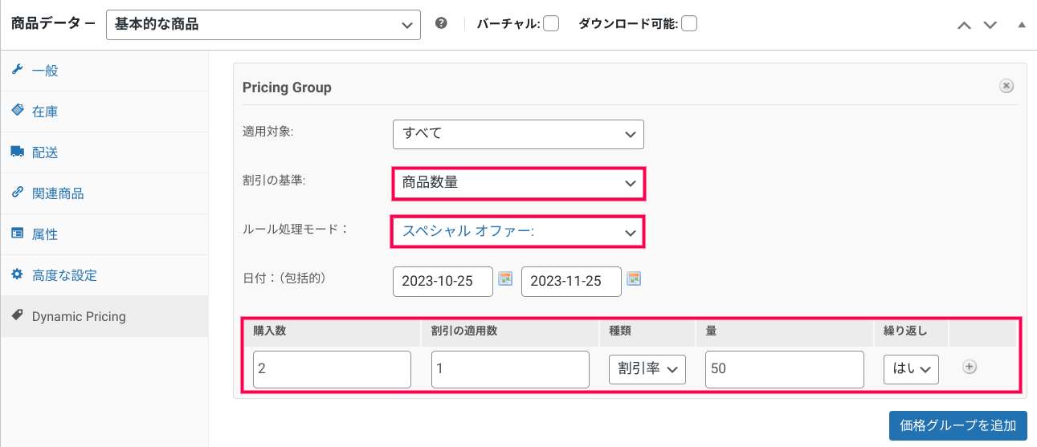Viewport: 1037px width, 447px height.
Task: Enable the バーチャル checkbox
Action: pos(551,23)
